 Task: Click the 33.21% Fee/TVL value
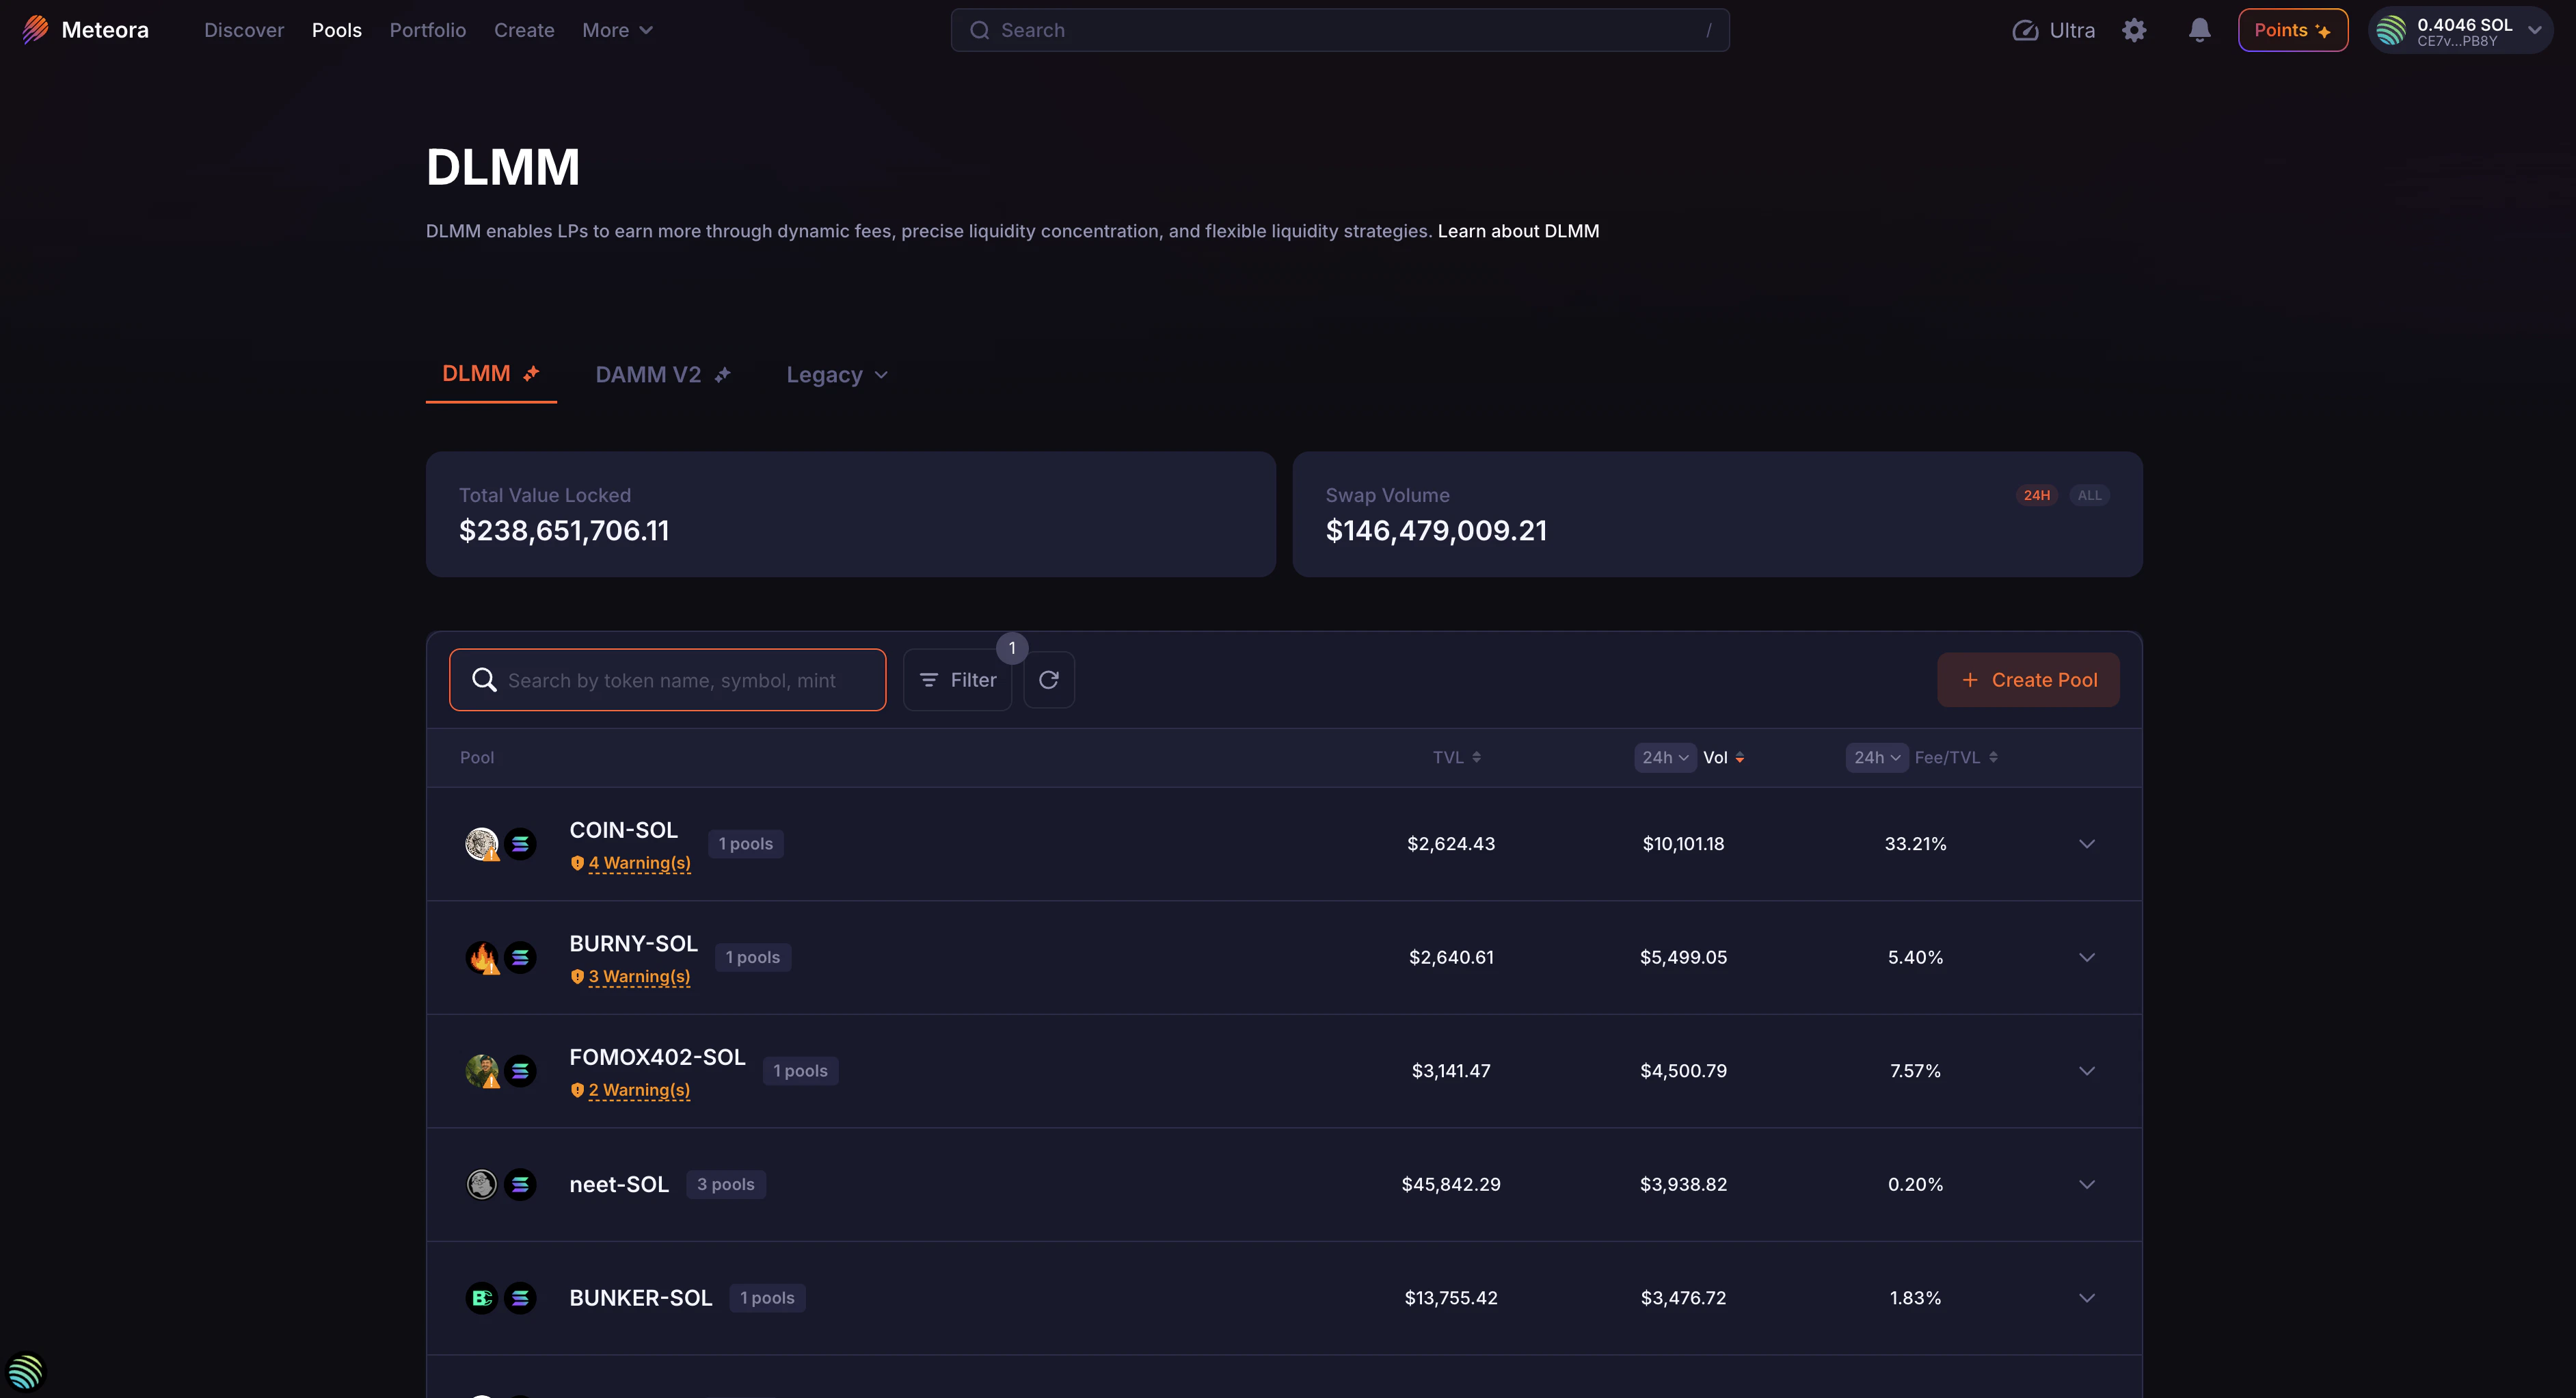(1916, 843)
